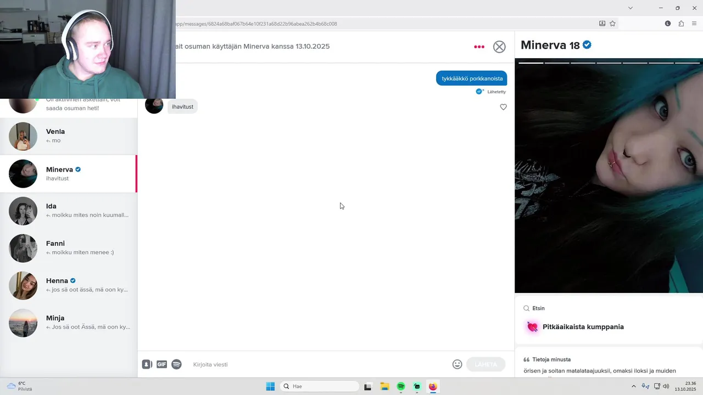Share a Spotify song in chat
This screenshot has width=703, height=395.
point(176,364)
